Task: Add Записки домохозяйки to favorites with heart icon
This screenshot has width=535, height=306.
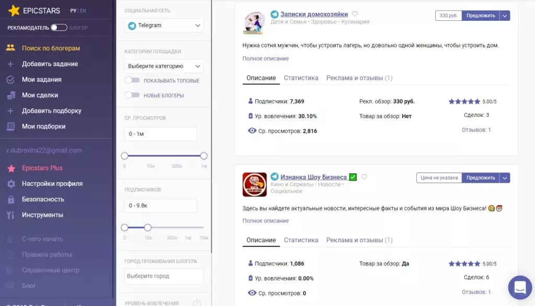Action: point(355,14)
